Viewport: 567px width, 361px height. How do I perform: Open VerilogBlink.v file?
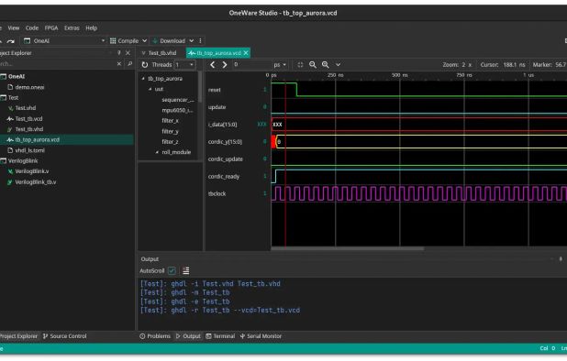tap(32, 171)
